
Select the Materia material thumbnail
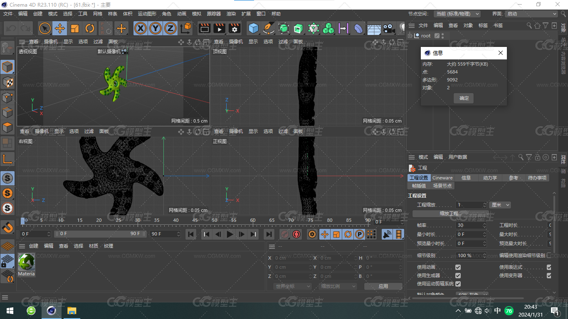(26, 262)
